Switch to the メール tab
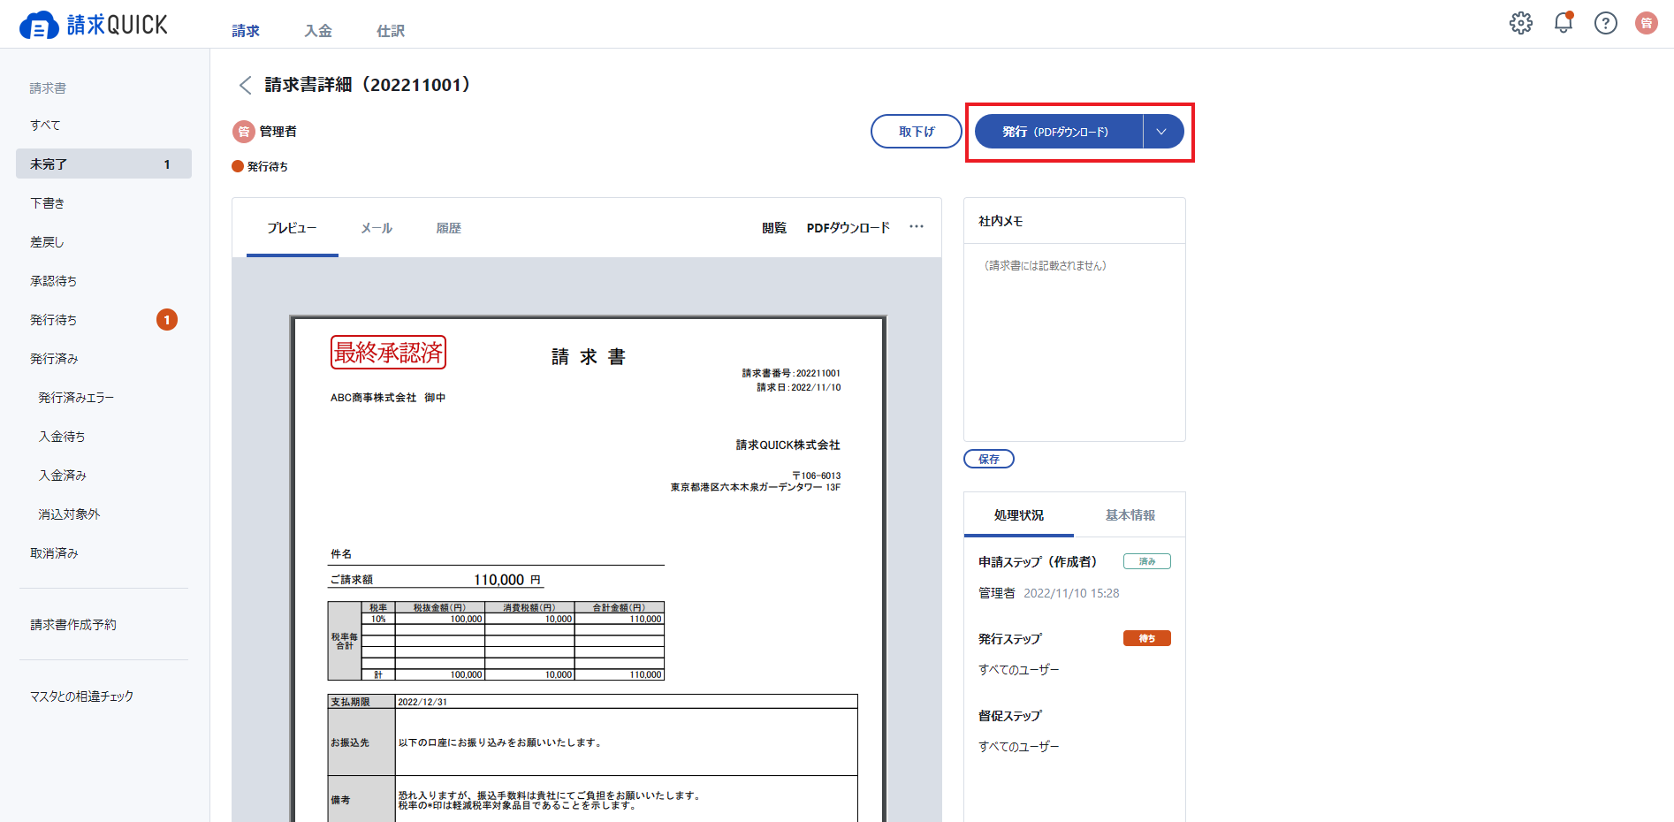 click(377, 228)
